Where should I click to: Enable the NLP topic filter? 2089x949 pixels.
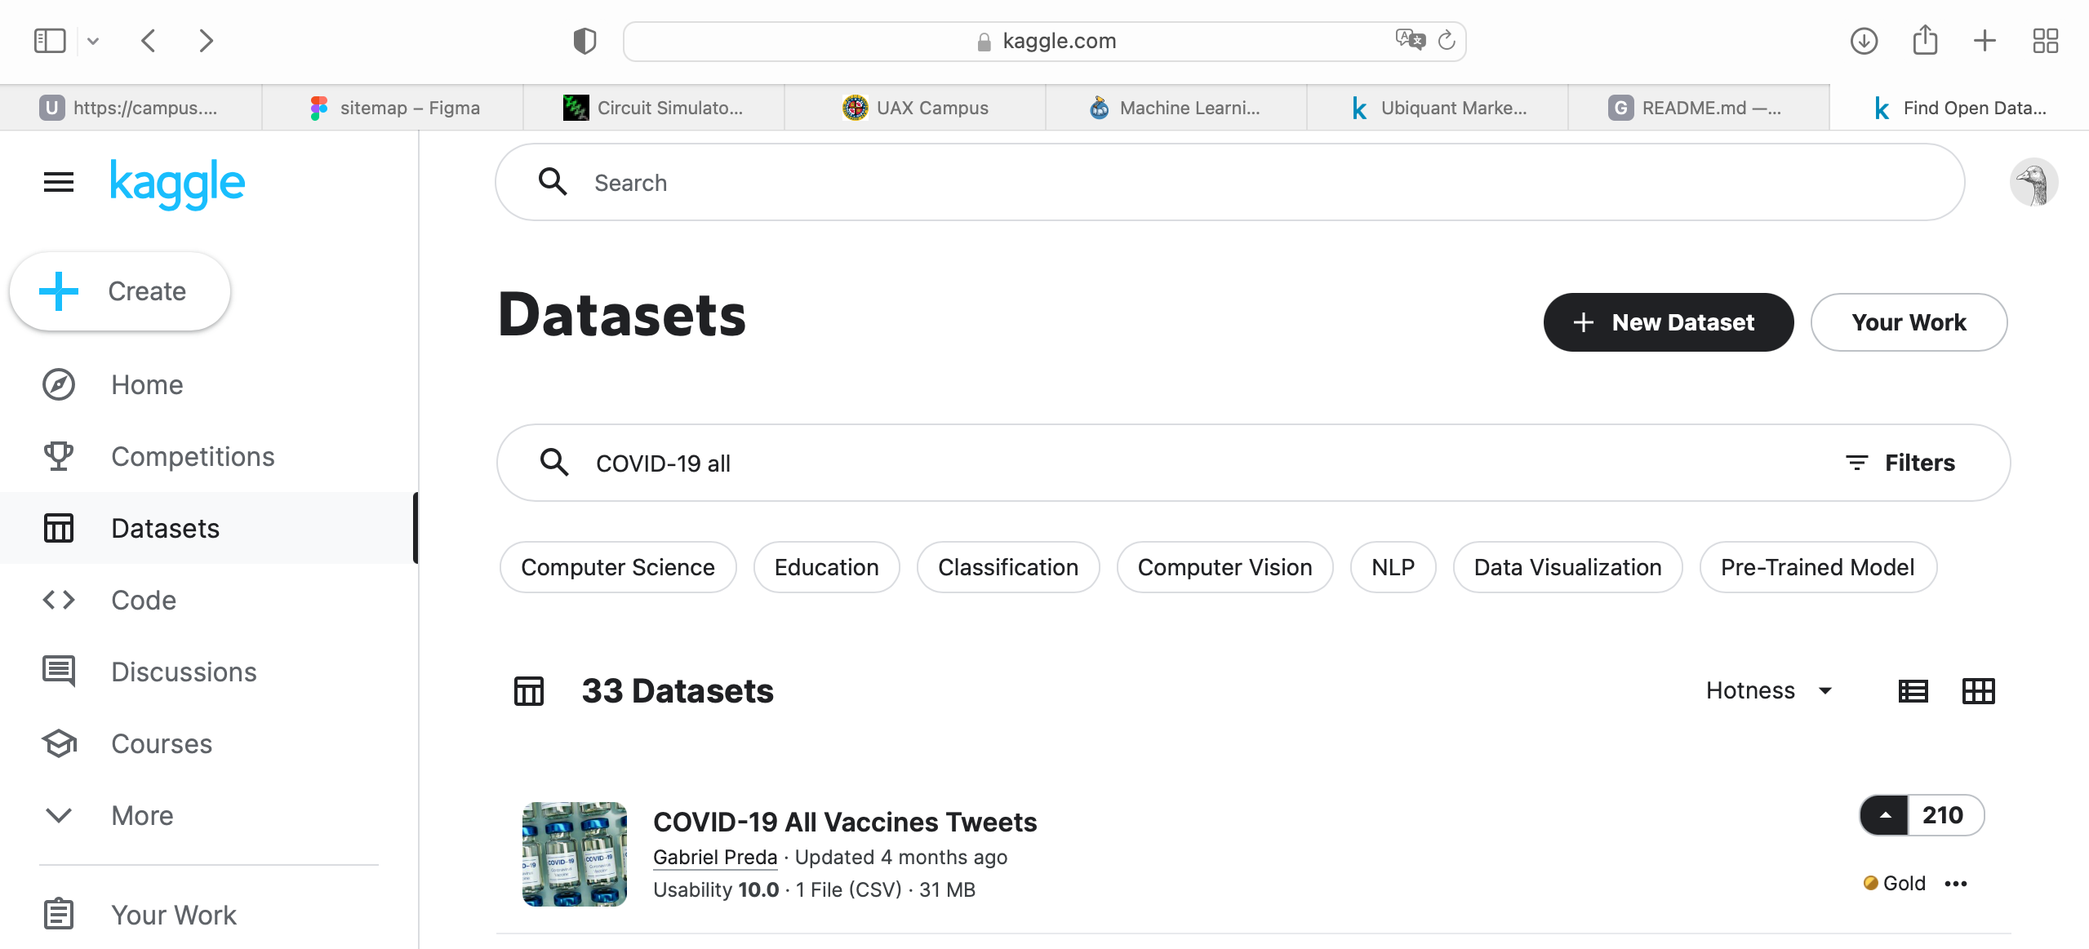click(1392, 566)
